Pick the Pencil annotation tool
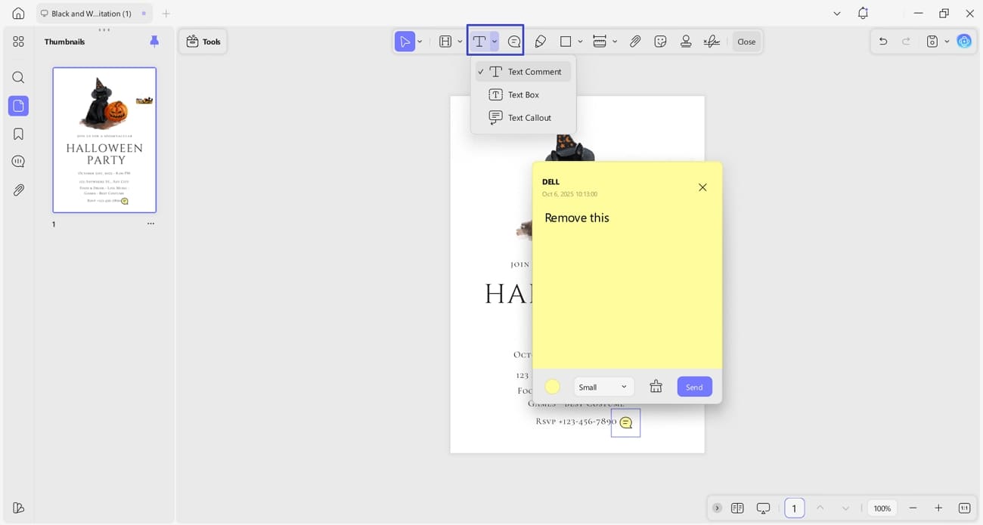 [x=541, y=41]
